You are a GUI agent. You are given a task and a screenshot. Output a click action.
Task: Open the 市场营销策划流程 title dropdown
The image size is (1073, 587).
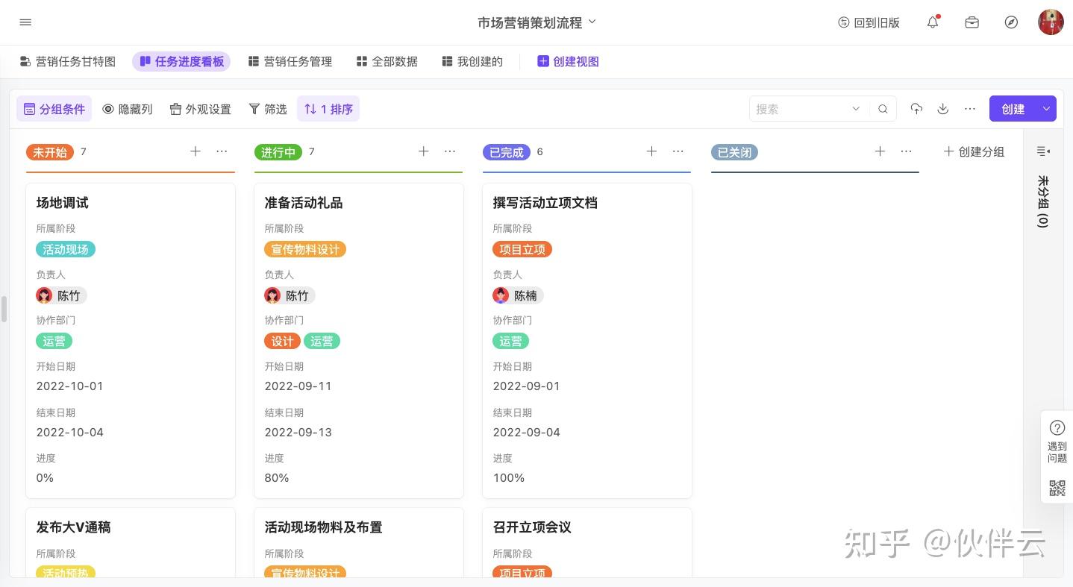point(536,22)
